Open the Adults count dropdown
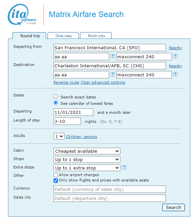Viewport: 193px width, 222px height. (59, 136)
